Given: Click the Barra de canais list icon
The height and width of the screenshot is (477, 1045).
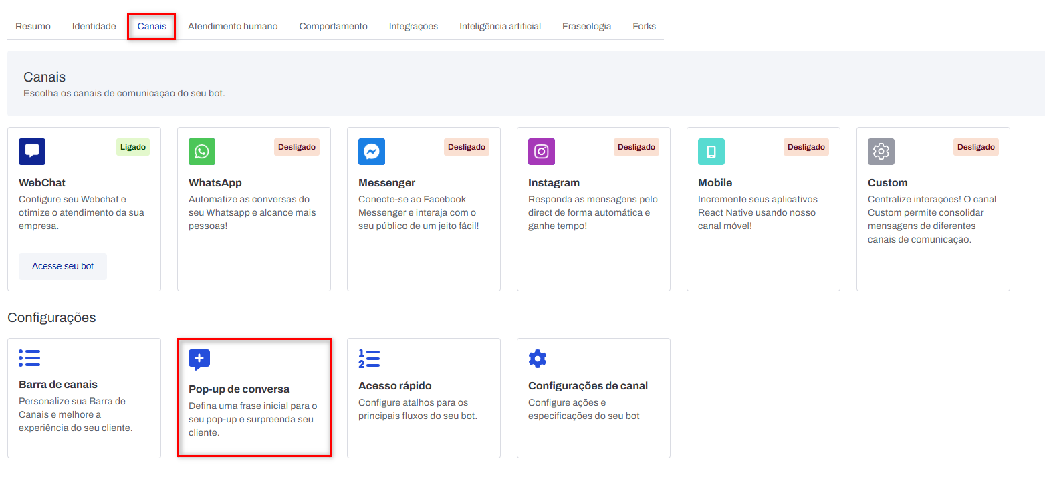Looking at the screenshot, I should tap(29, 358).
